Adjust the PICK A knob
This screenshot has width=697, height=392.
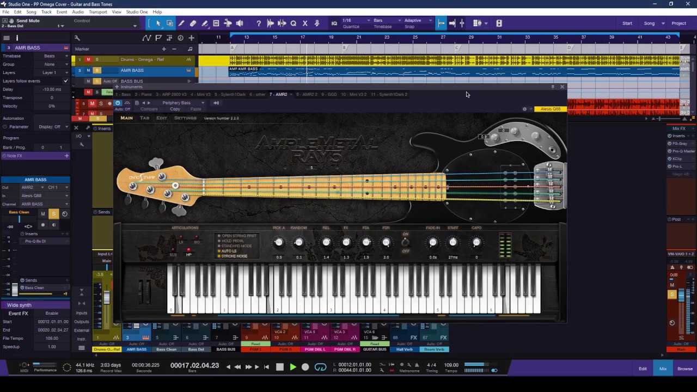[x=279, y=242]
